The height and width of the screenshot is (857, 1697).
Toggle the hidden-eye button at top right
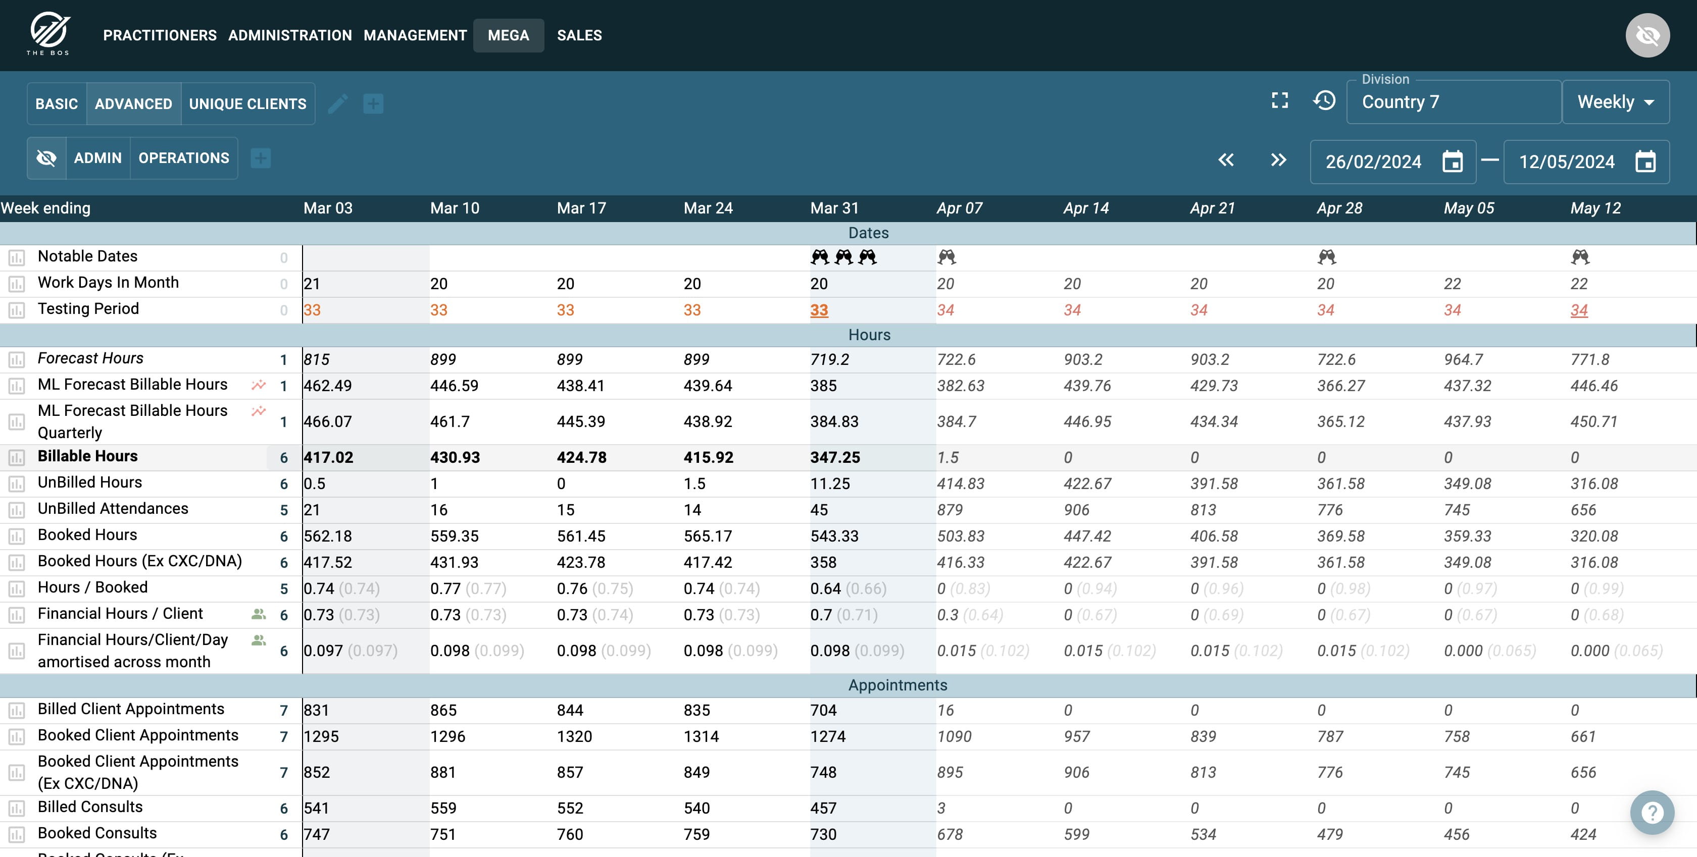click(1647, 35)
